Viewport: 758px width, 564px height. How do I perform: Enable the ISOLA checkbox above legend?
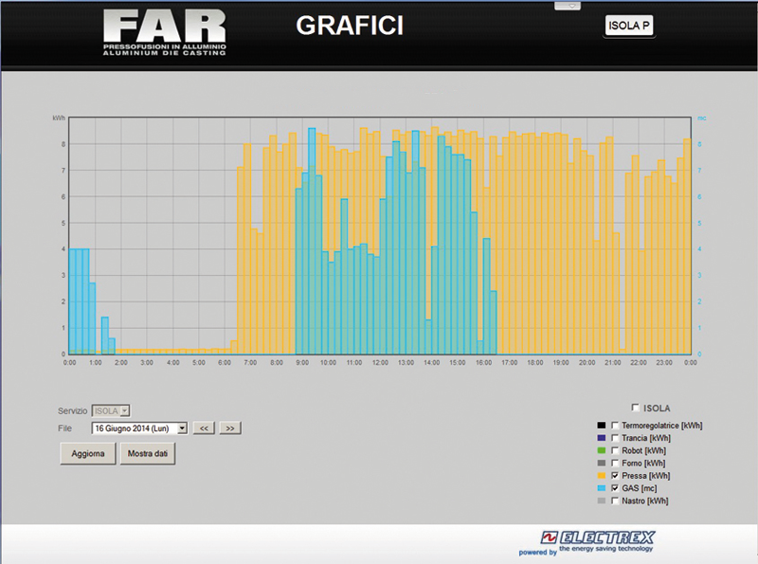[635, 408]
